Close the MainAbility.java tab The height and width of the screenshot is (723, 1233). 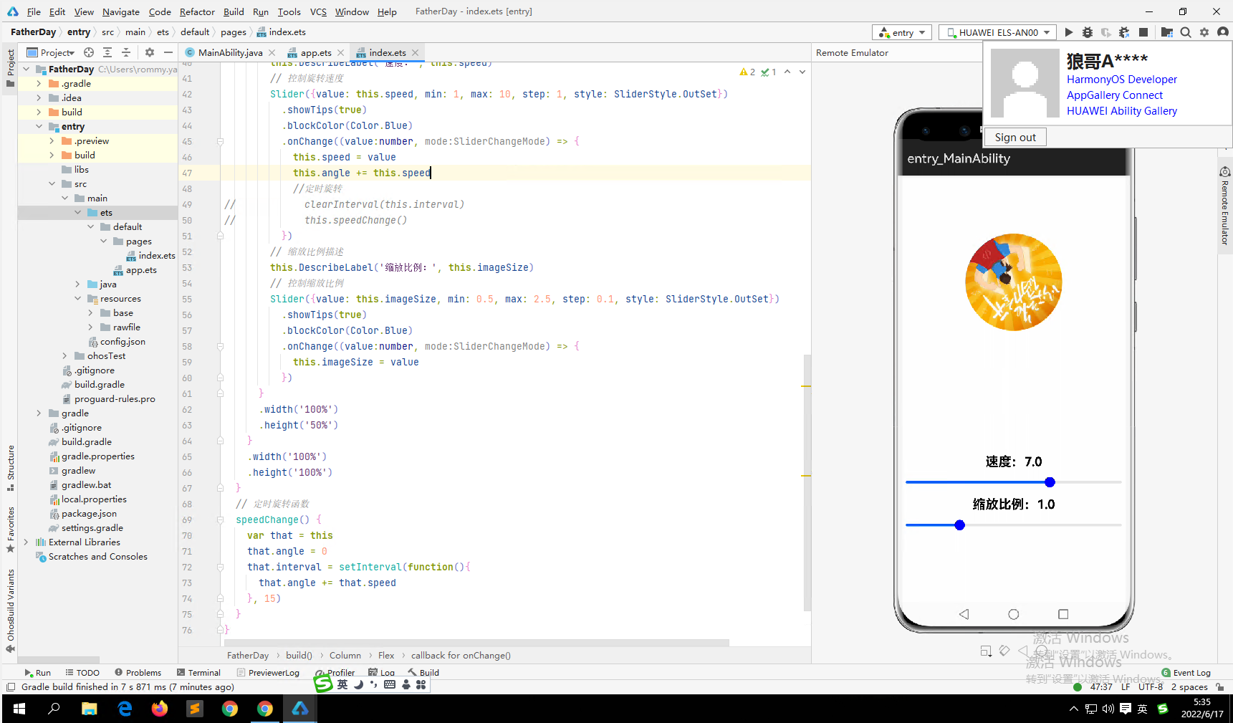click(x=272, y=52)
